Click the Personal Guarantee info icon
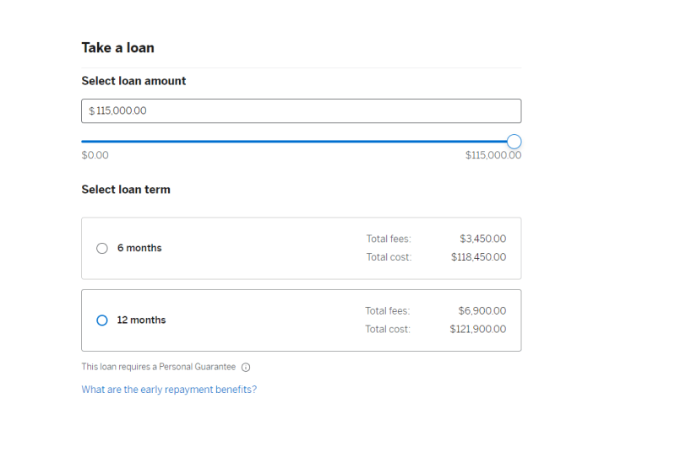 [x=246, y=368]
